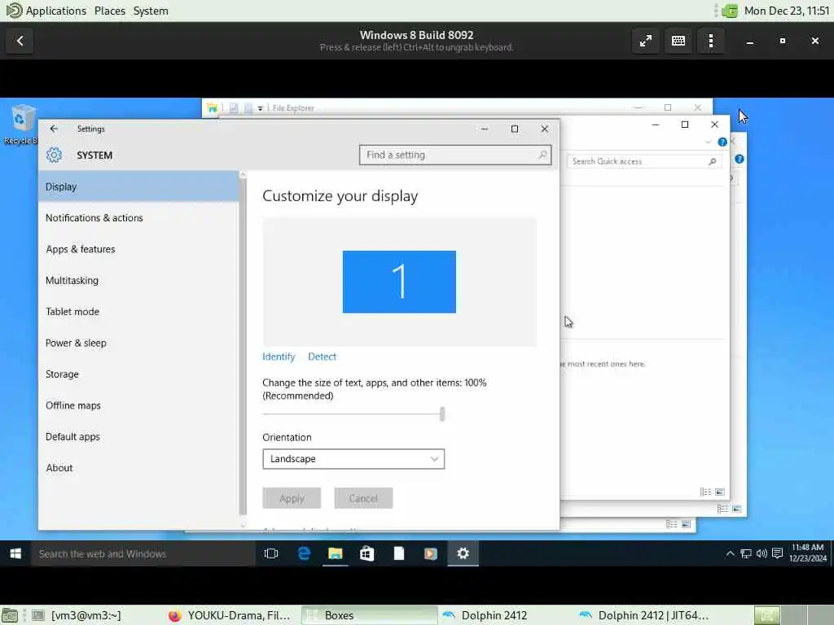This screenshot has height=625, width=834.
Task: Click the Identify link
Action: [x=279, y=356]
